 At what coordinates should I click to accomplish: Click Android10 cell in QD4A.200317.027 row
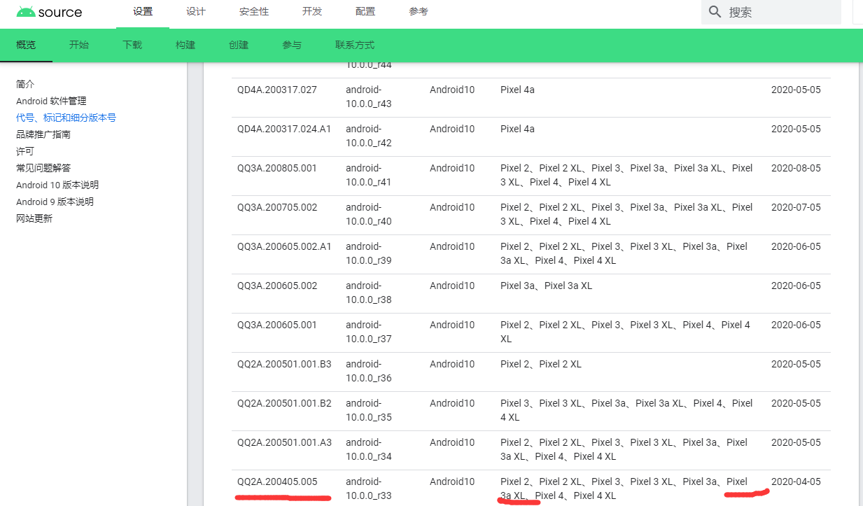[x=452, y=90]
